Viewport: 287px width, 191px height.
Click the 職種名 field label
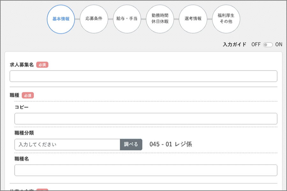(x=22, y=159)
